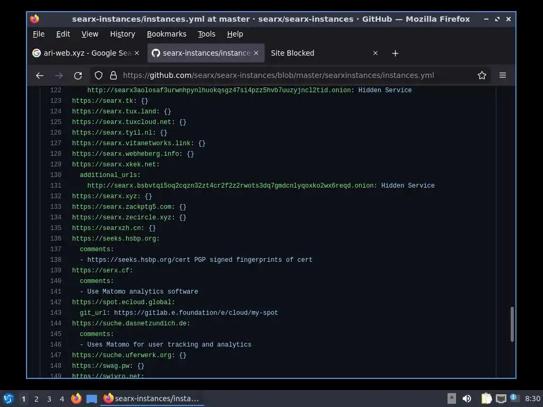
Task: Click the https://seeks.hsbp.org key
Action: click(x=116, y=238)
